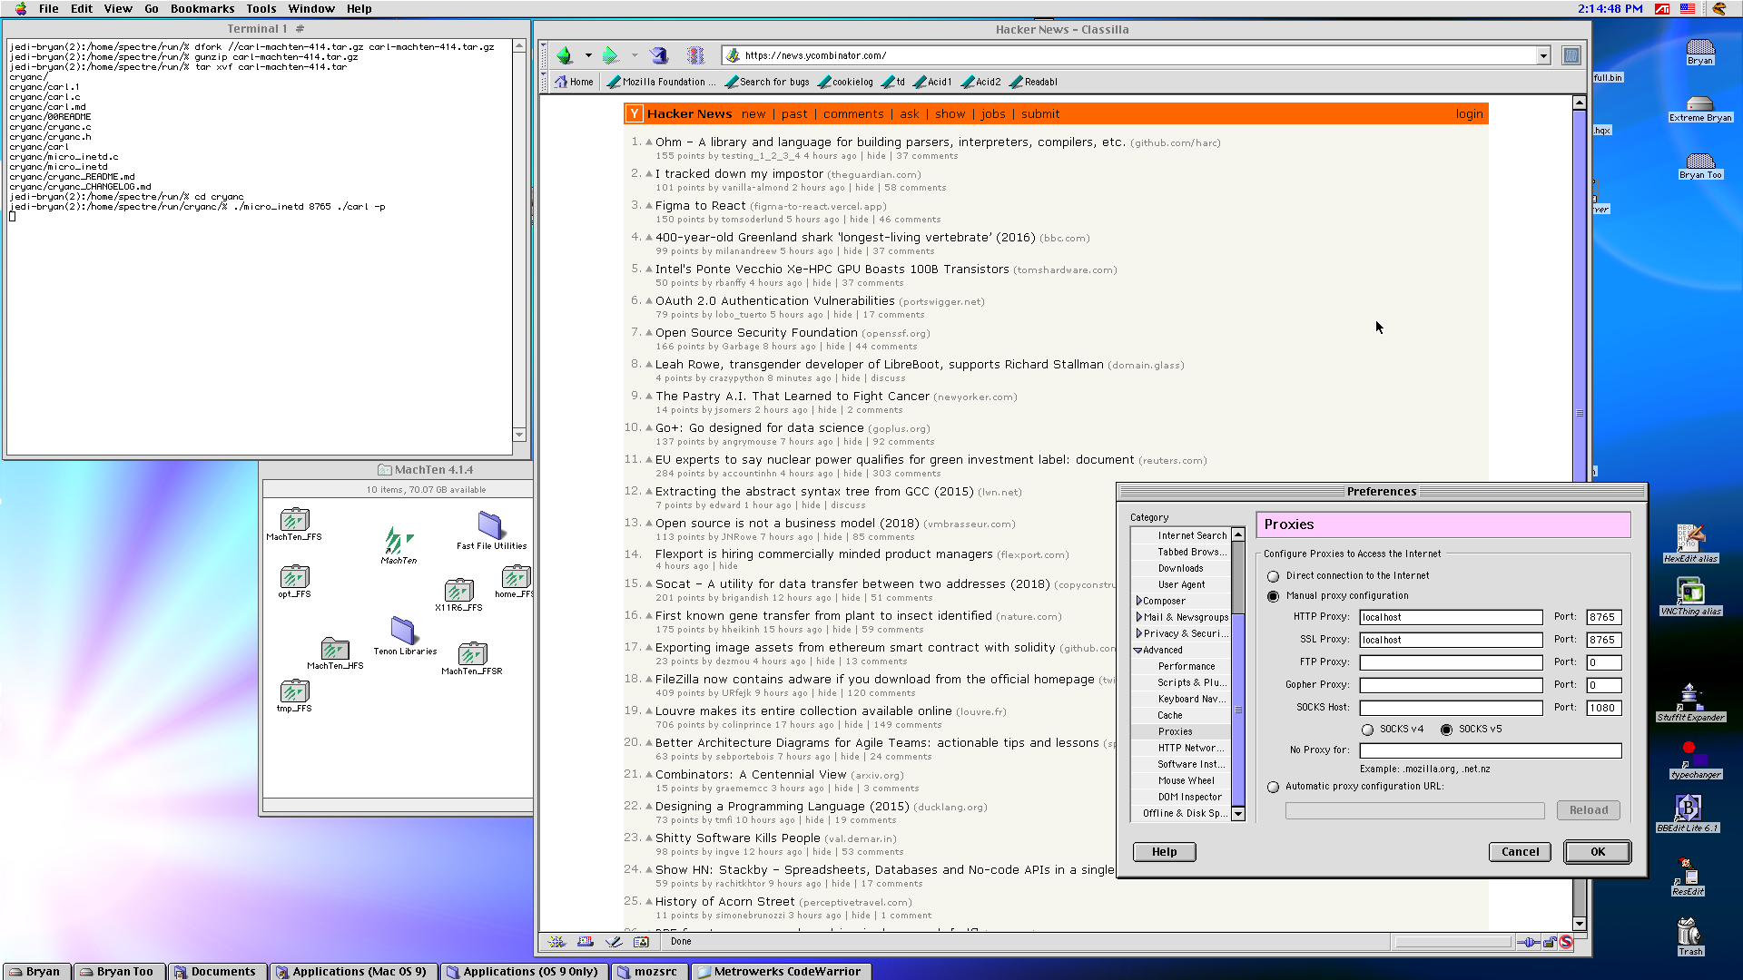
Task: Select the Tenon Libraries folder icon
Action: pyautogui.click(x=404, y=630)
